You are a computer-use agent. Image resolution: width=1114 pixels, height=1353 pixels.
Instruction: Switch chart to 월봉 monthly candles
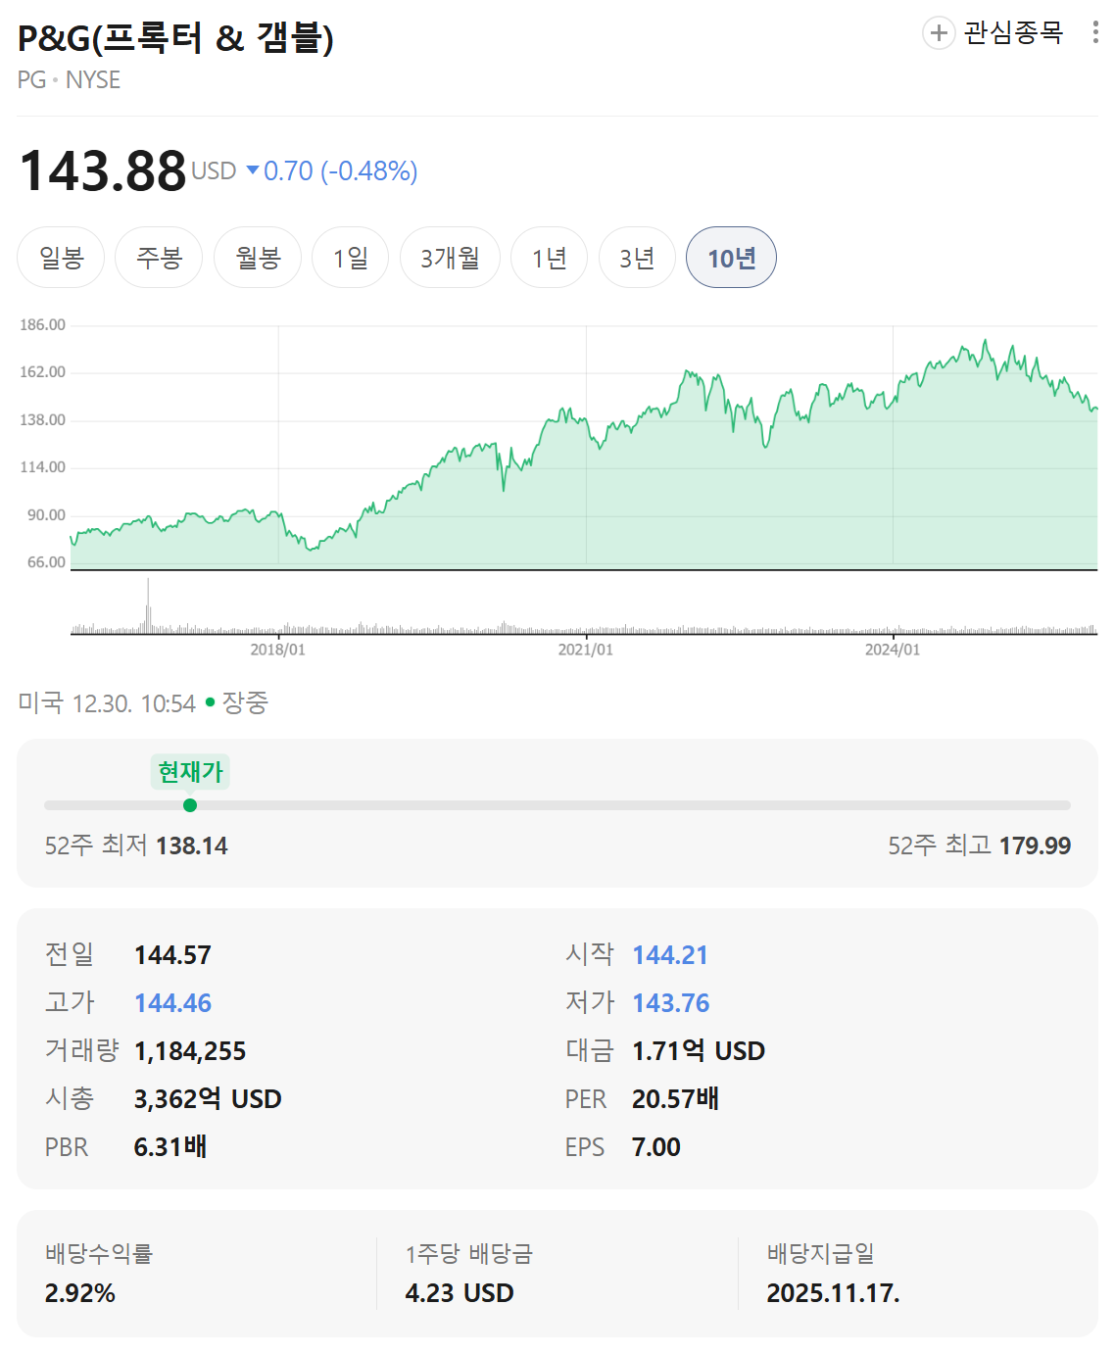click(258, 258)
